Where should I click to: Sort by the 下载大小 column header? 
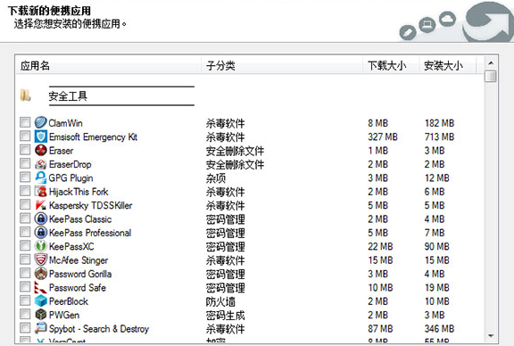click(x=391, y=65)
